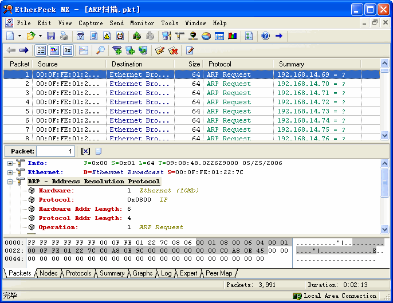This screenshot has height=303, width=393.
Task: Open the Tools menu
Action: (170, 23)
